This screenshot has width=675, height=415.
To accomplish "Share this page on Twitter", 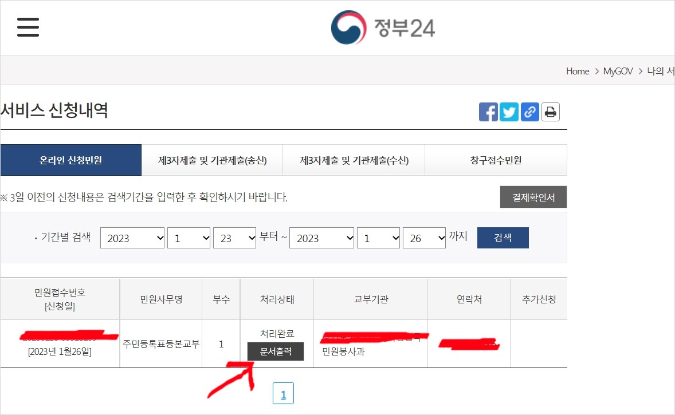I will 509,112.
